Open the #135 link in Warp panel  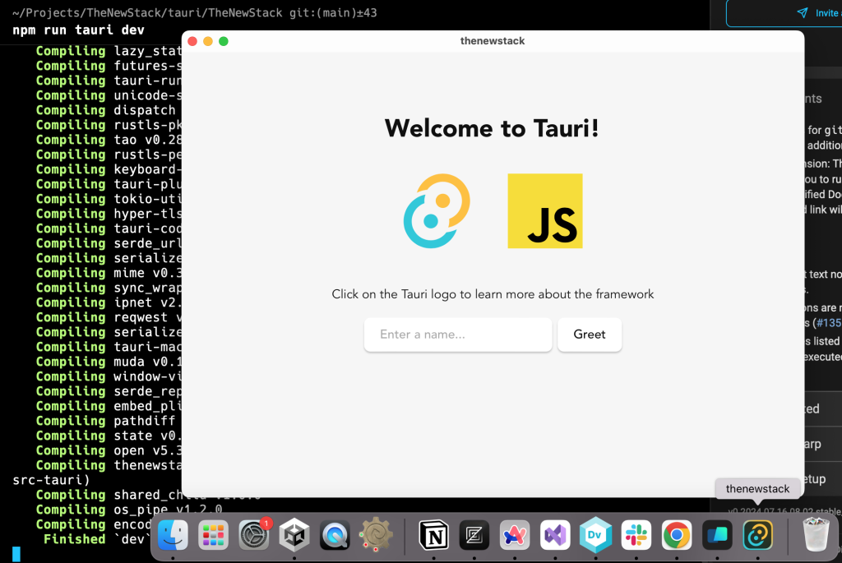829,322
